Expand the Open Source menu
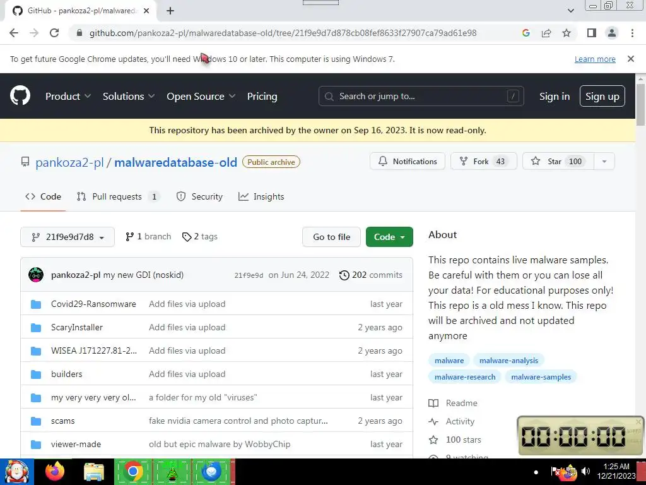The image size is (646, 485). coord(201,96)
